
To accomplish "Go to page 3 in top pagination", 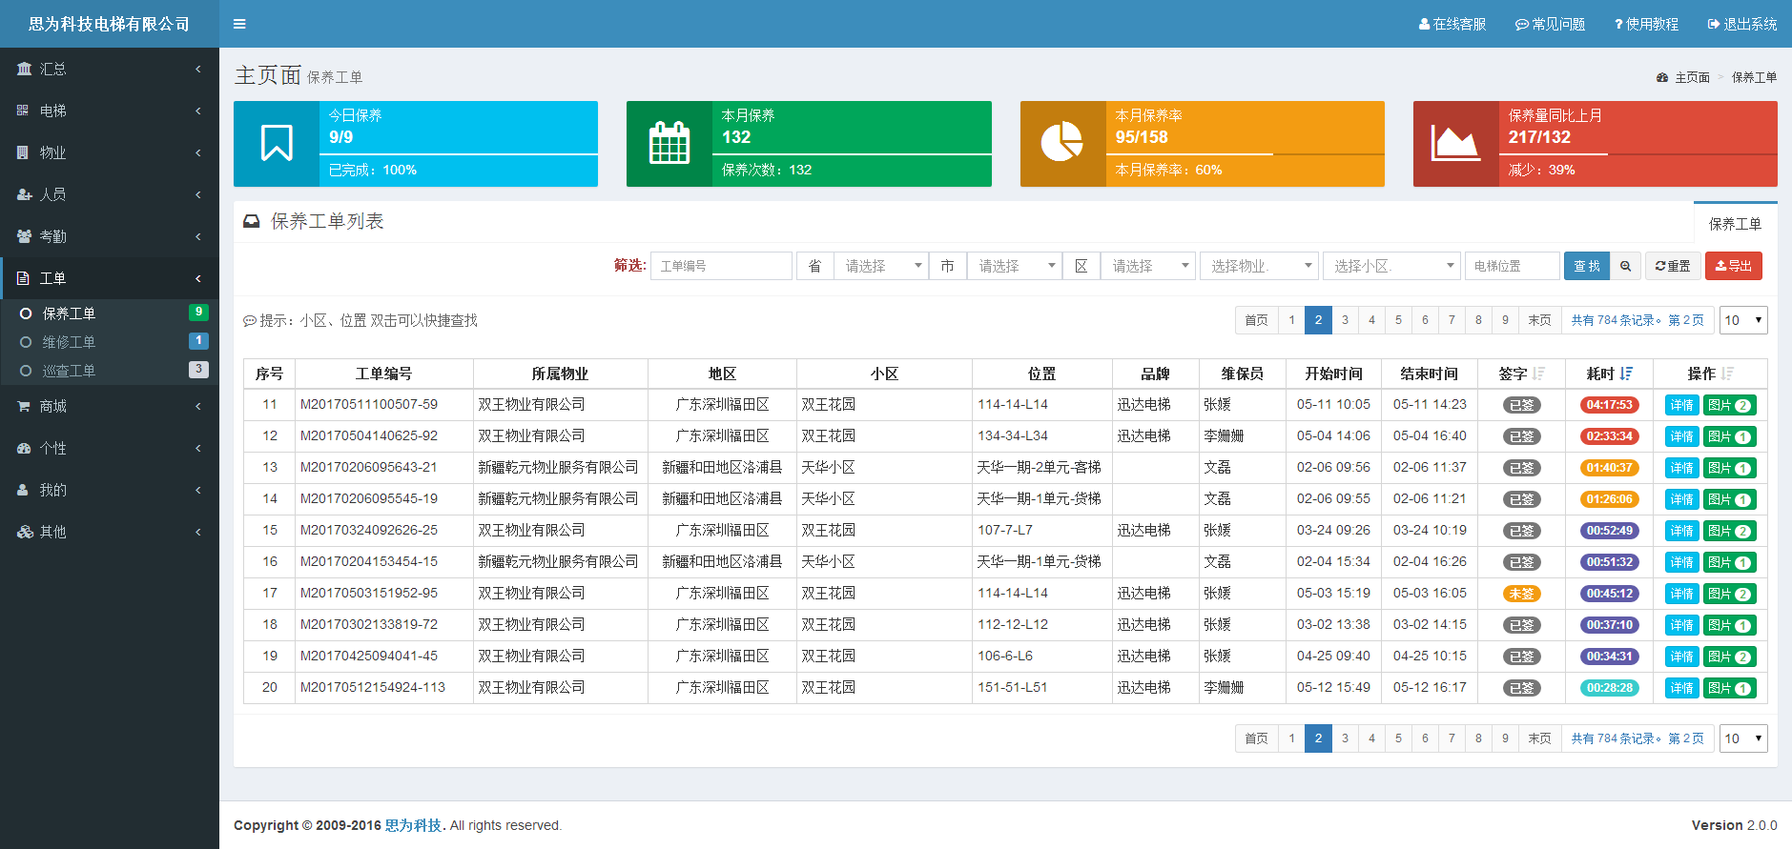I will click(x=1345, y=320).
